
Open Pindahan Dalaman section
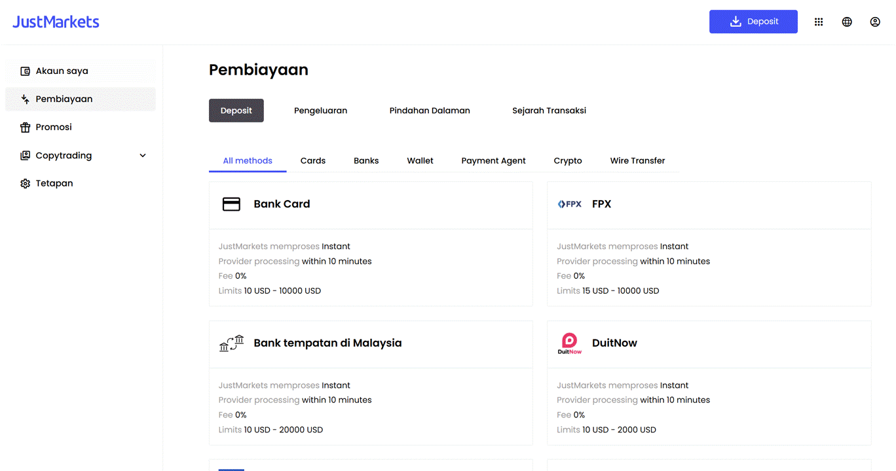430,111
